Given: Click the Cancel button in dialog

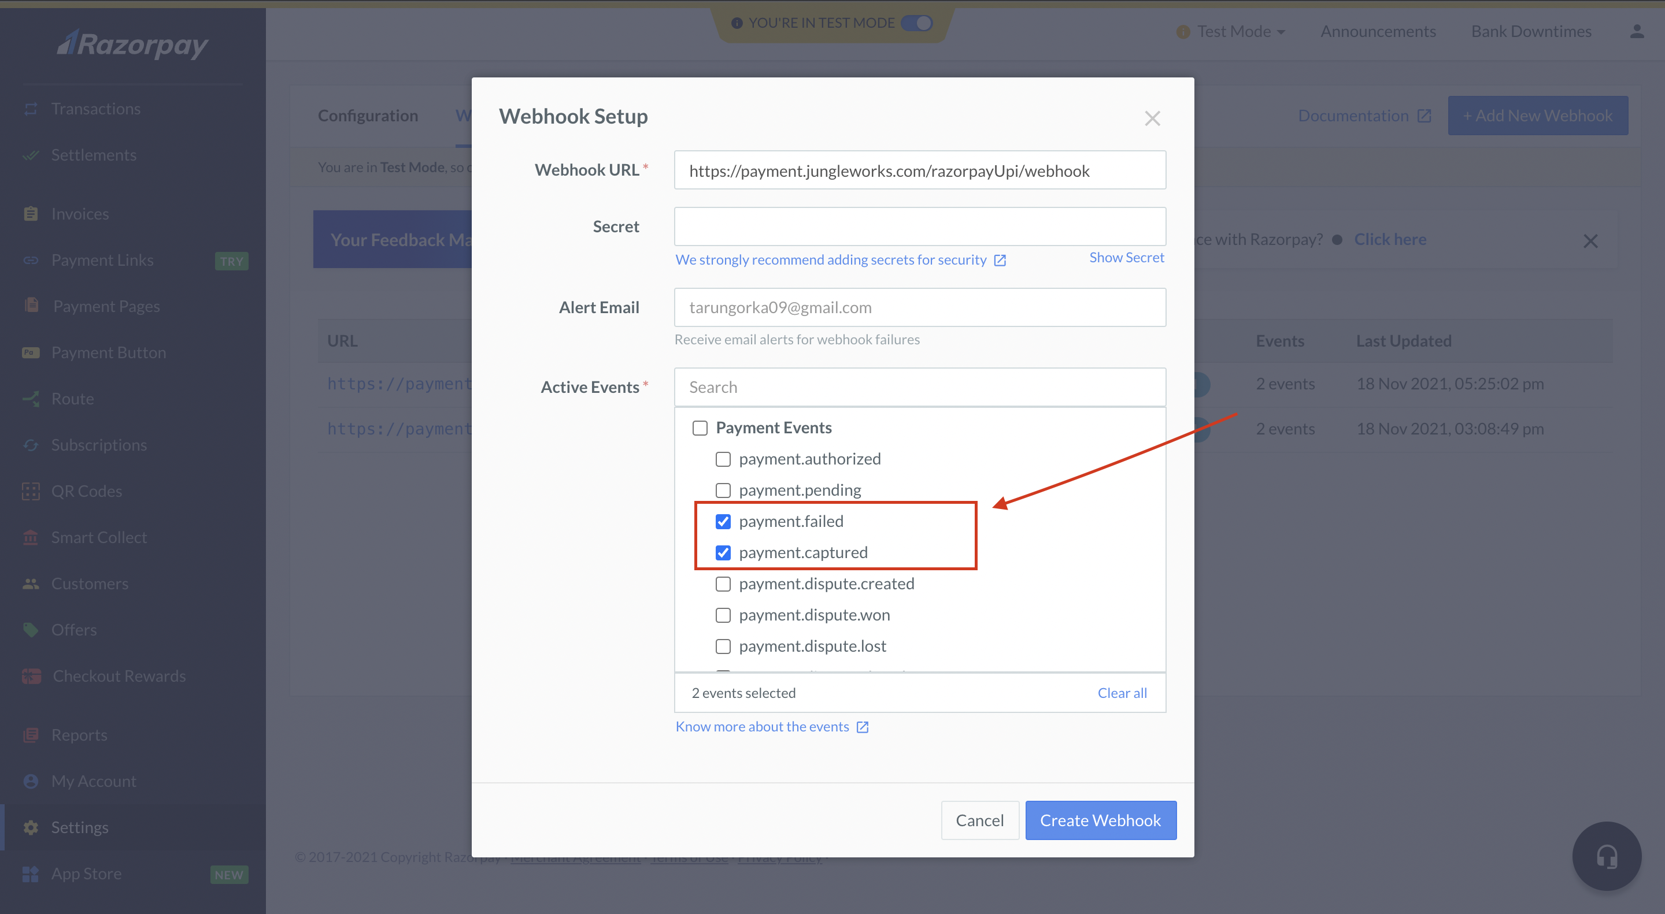Looking at the screenshot, I should (980, 820).
